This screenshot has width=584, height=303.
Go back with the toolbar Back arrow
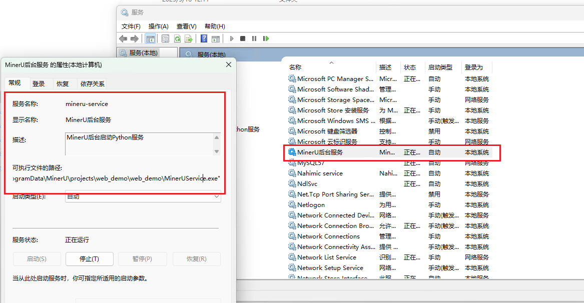[x=123, y=38]
